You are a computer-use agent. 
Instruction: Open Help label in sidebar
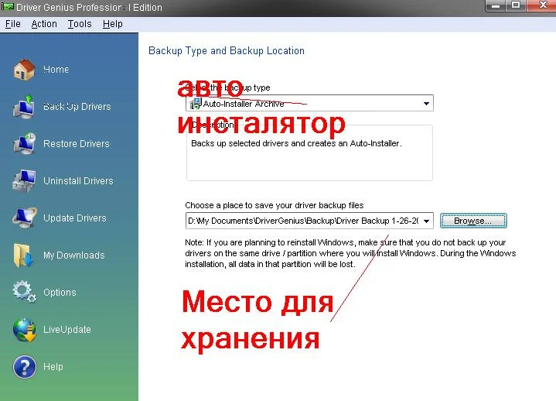[53, 367]
